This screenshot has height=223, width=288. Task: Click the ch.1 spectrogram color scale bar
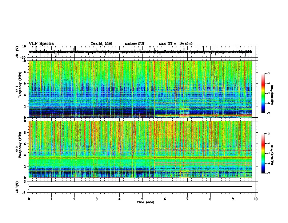[x=263, y=93]
